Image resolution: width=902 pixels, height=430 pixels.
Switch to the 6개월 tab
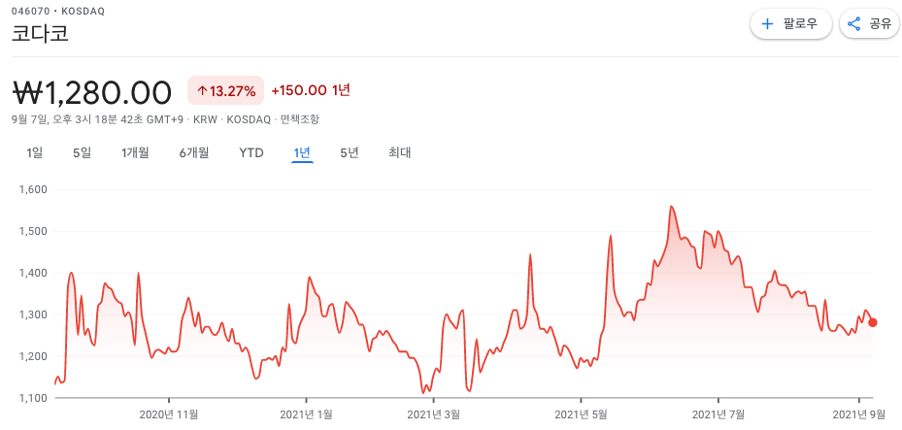194,153
